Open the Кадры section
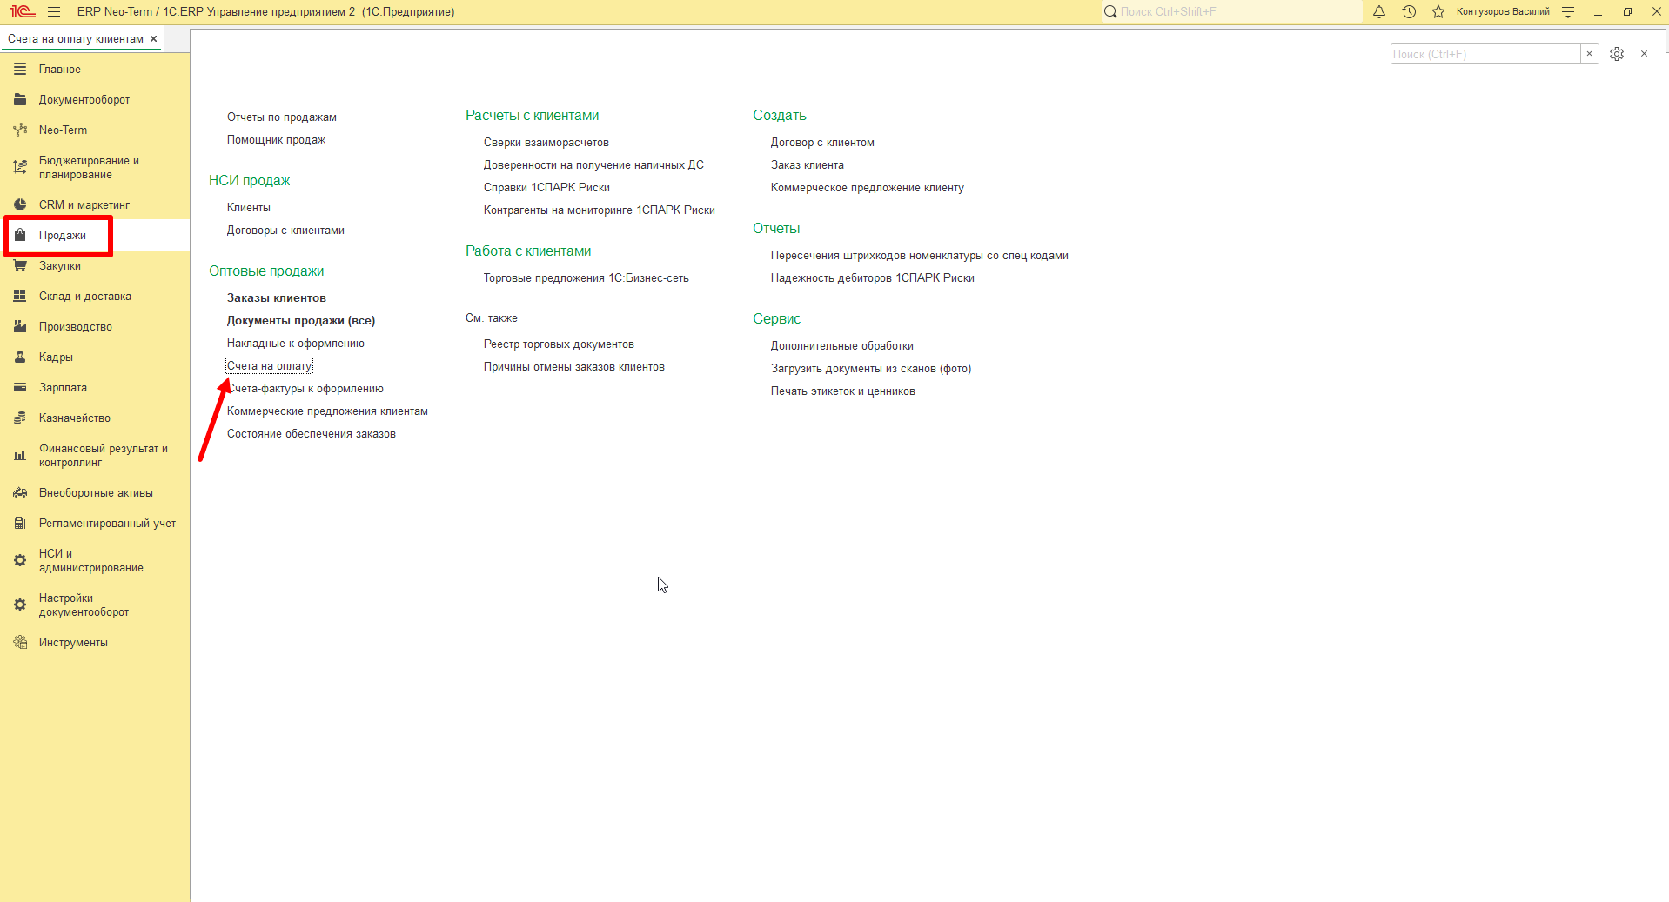Viewport: 1669px width, 902px height. click(x=95, y=357)
